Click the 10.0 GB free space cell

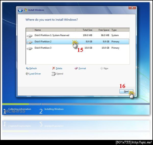click(x=105, y=48)
